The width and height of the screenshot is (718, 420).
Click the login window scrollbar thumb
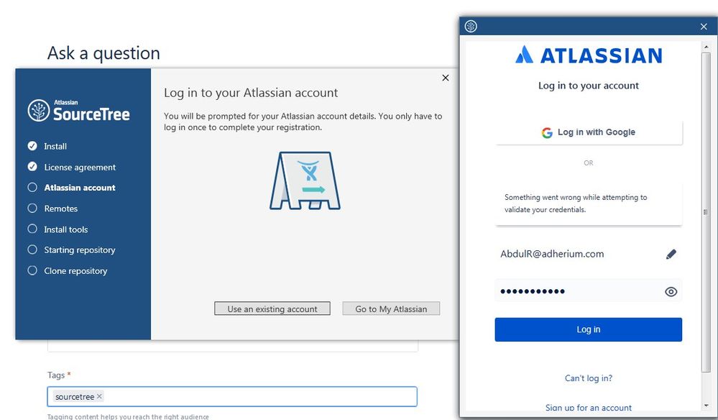[706, 212]
